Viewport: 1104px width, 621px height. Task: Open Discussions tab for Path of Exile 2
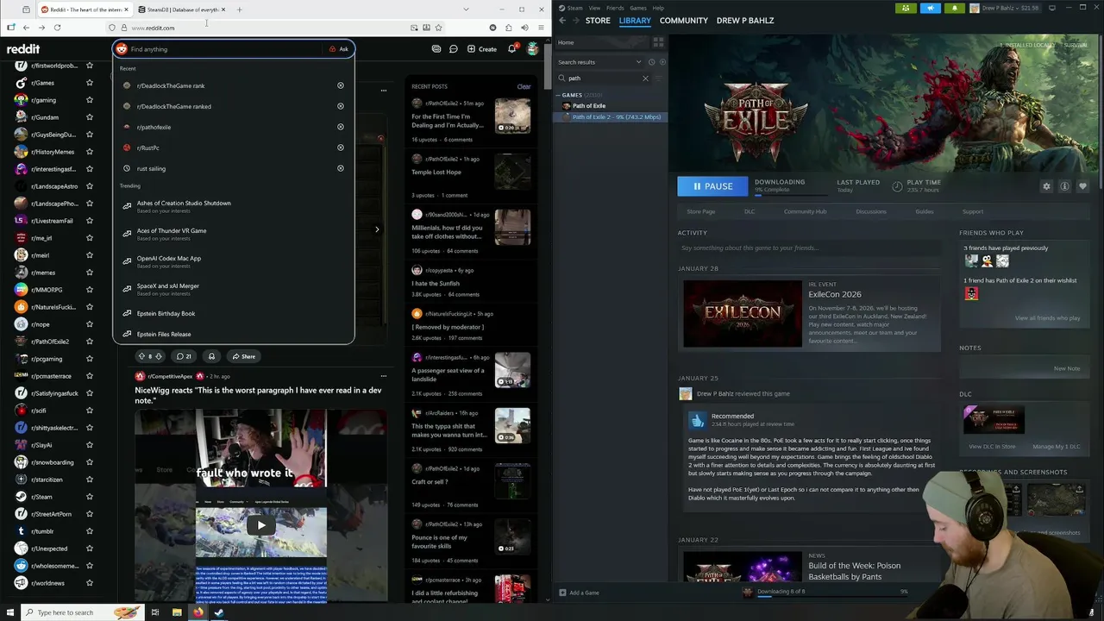870,211
